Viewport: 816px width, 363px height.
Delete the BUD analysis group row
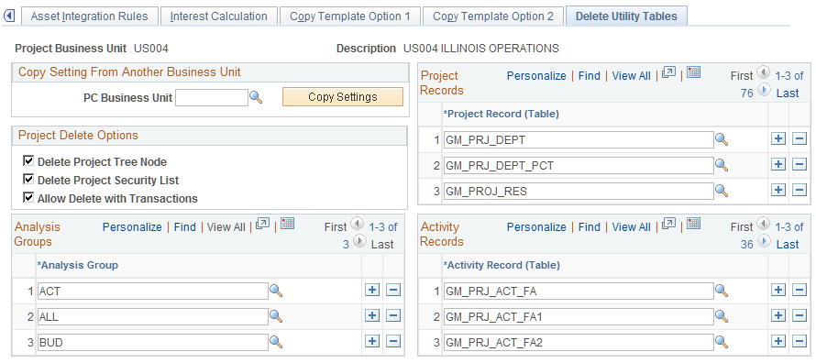[x=393, y=341]
